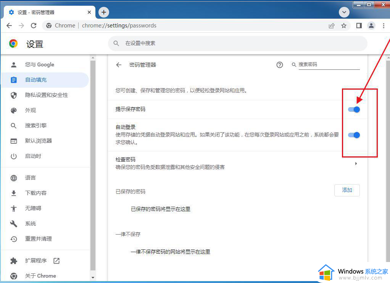Click the 检查密码 row title
Image resolution: width=390 pixels, height=283 pixels.
tap(125, 159)
